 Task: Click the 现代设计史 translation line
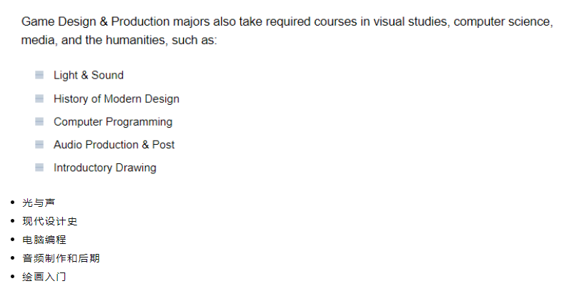[50, 221]
